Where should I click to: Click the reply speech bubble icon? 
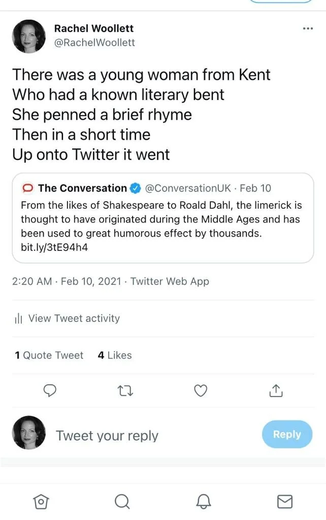pos(49,390)
